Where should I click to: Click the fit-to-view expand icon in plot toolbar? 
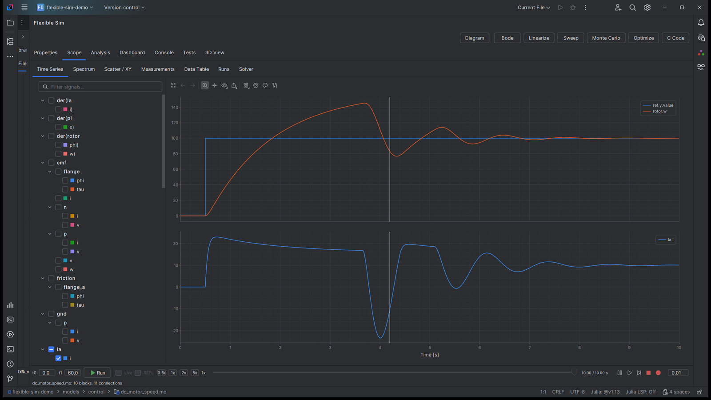[x=173, y=85]
